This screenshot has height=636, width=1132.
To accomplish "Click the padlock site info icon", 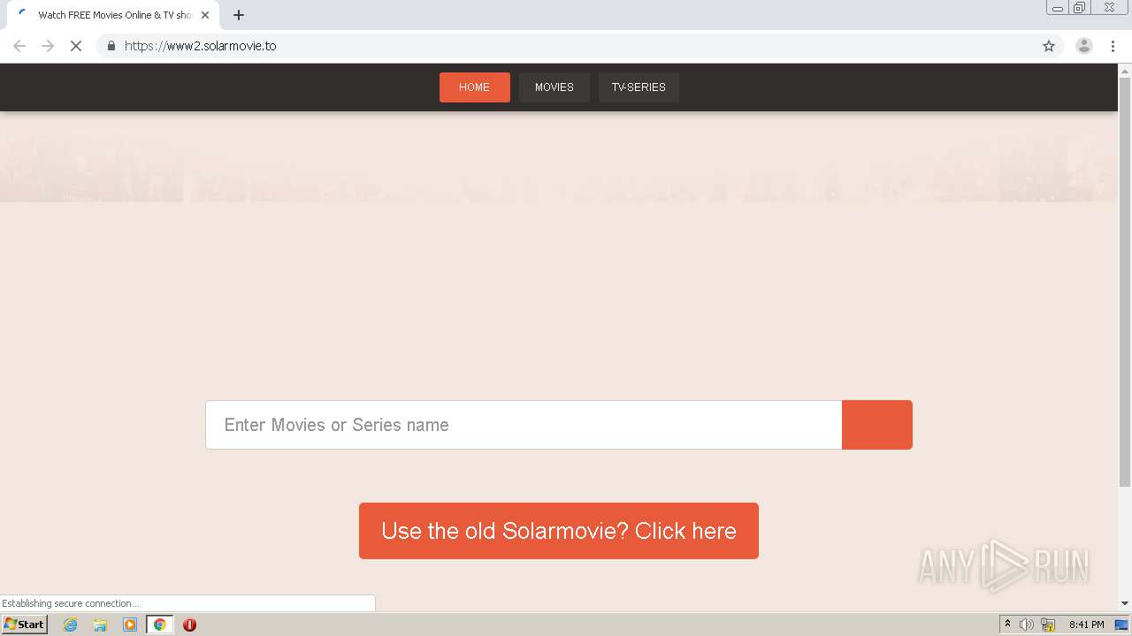I will coord(111,46).
